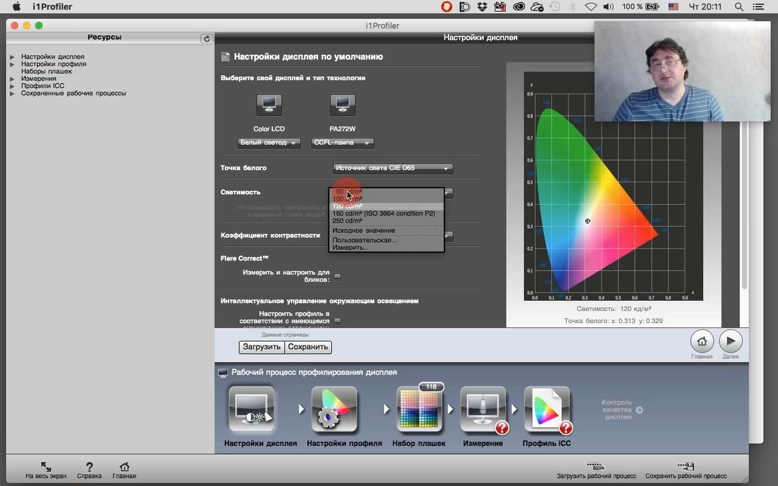Click the Wi-Fi status icon
The height and width of the screenshot is (486, 778).
coord(591,7)
